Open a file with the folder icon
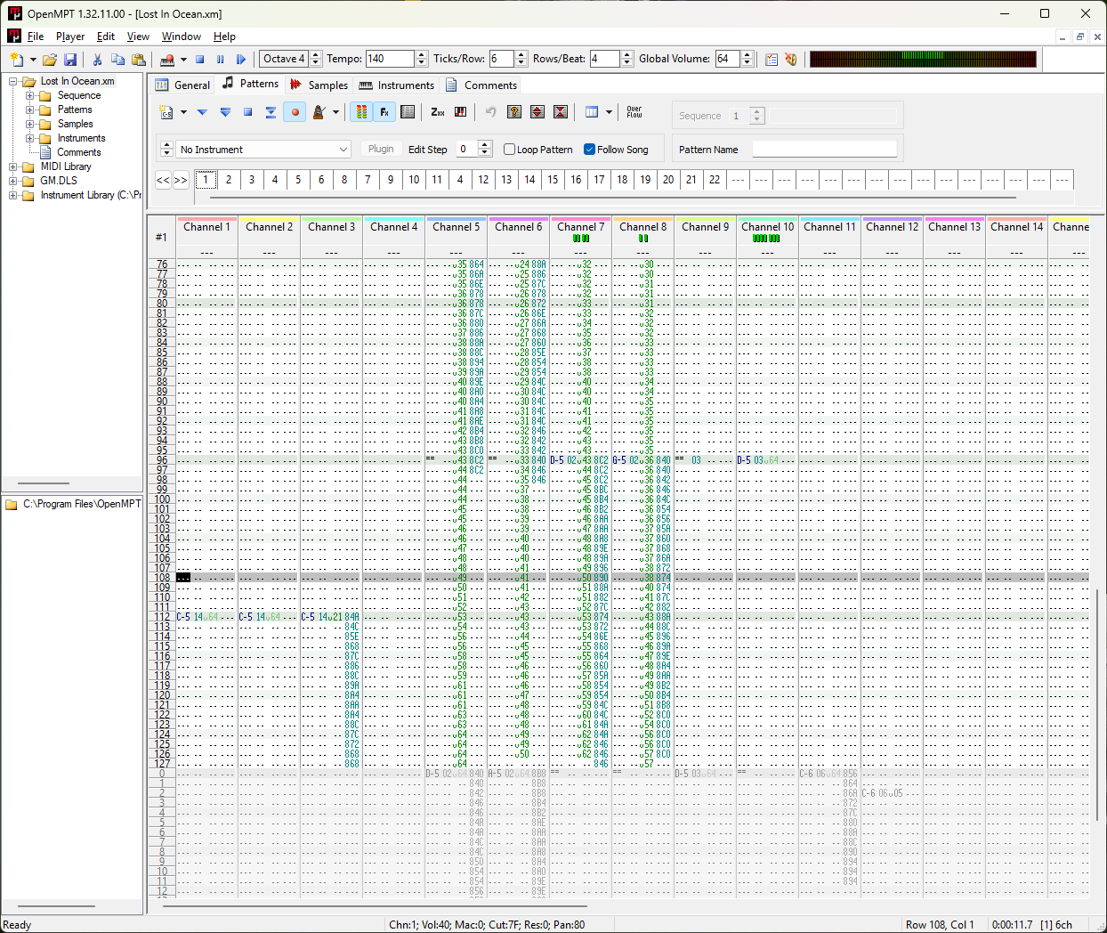This screenshot has width=1107, height=933. [50, 60]
